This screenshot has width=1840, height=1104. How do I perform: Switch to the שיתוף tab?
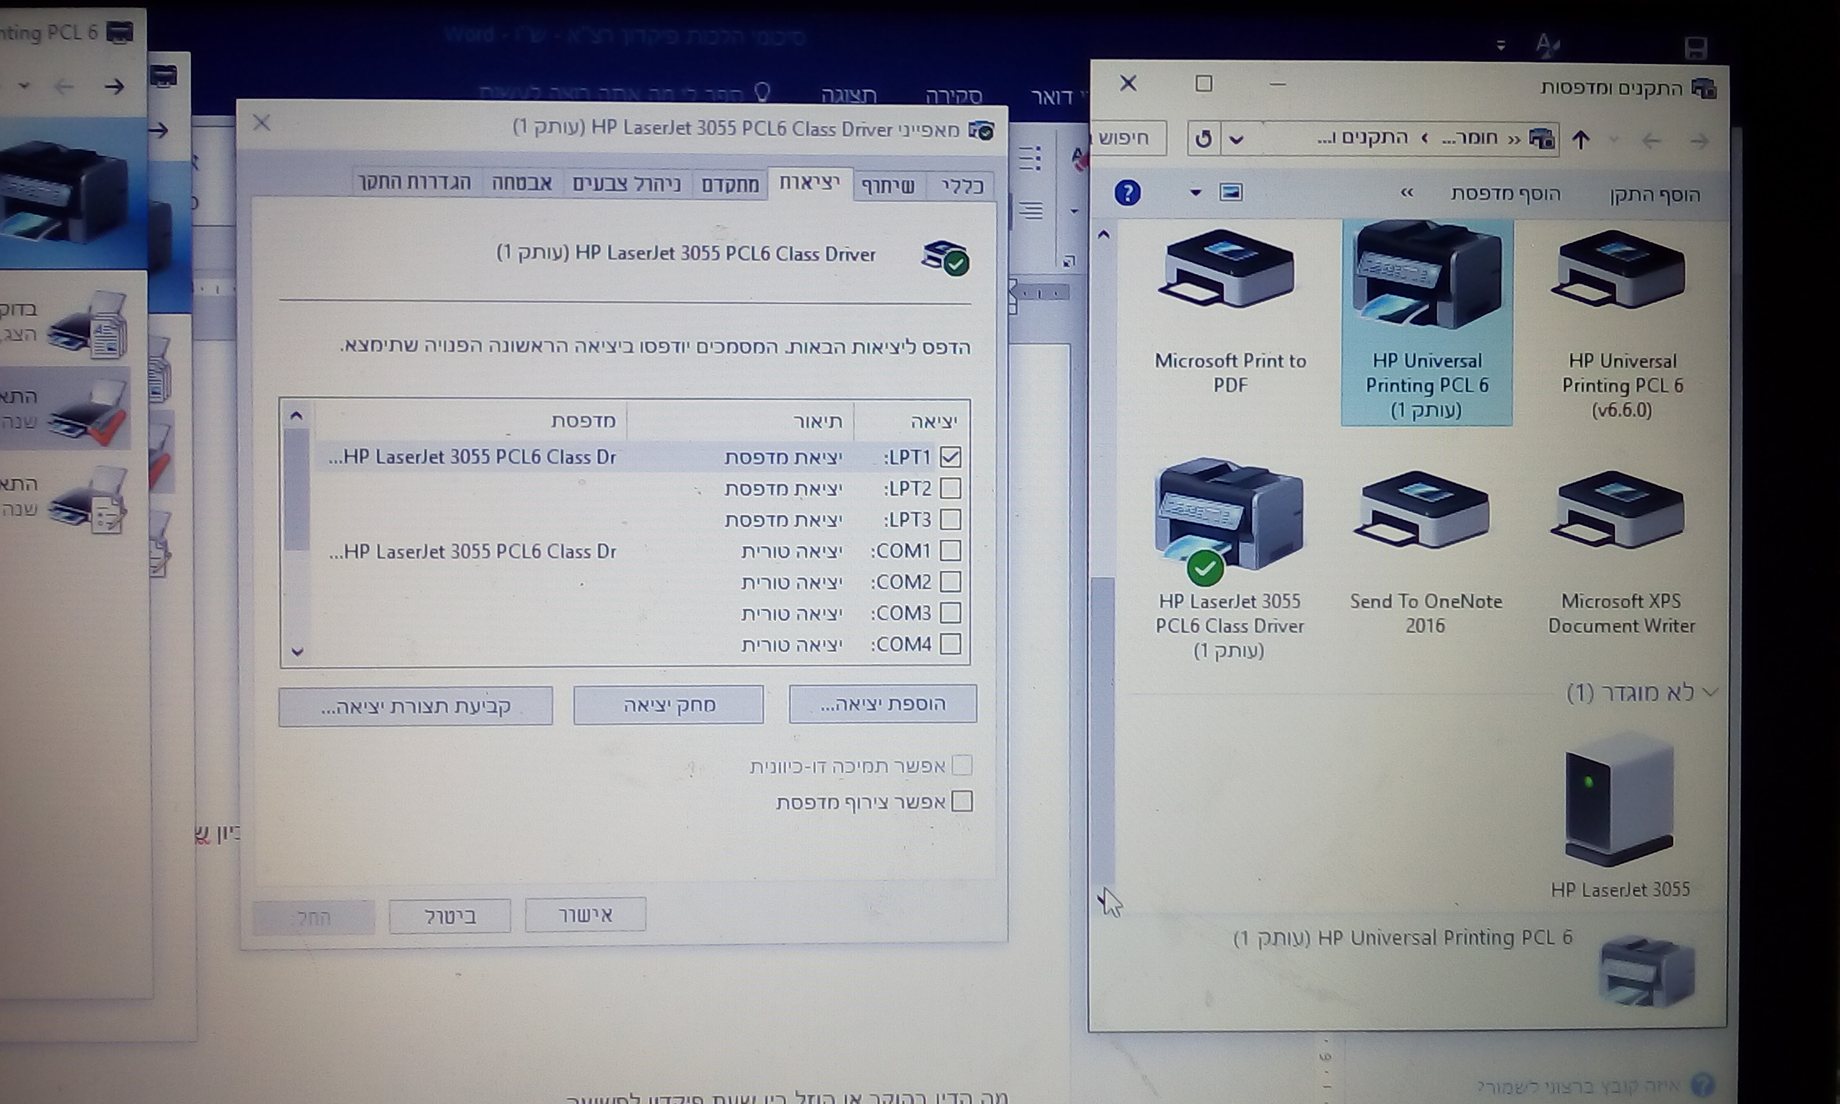[888, 186]
